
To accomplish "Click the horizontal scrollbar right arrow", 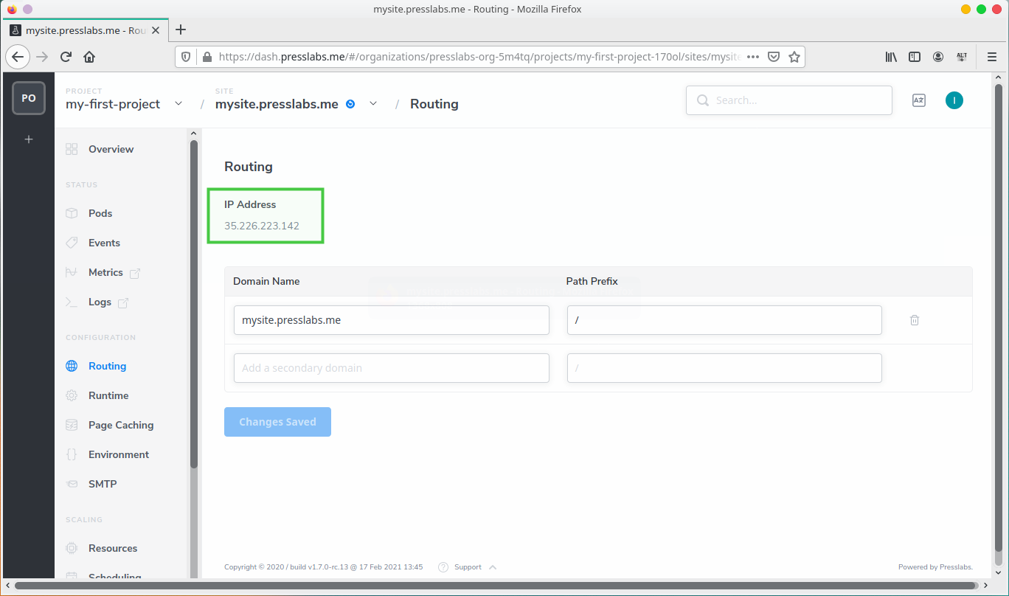I will click(987, 585).
